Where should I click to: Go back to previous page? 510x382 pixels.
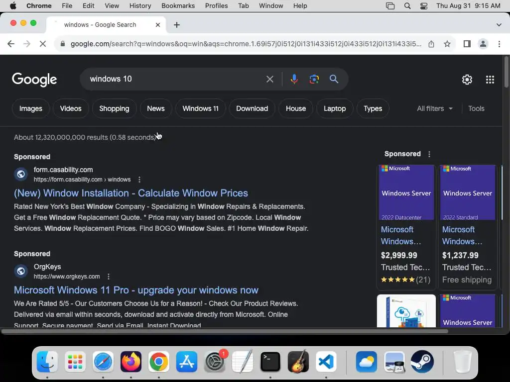point(11,44)
